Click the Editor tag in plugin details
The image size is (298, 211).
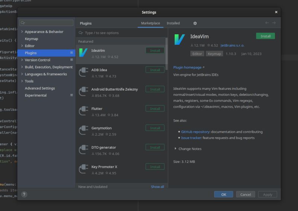coord(197,54)
